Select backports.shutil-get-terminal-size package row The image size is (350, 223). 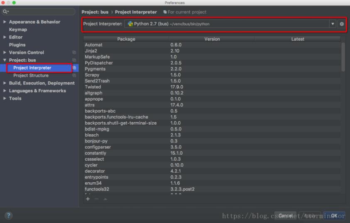tap(212, 123)
